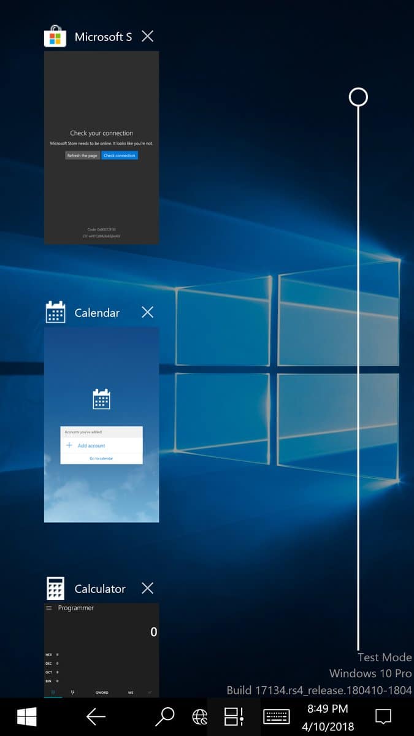This screenshot has width=414, height=736.
Task: Select the "Calendar" title label
Action: 97,313
